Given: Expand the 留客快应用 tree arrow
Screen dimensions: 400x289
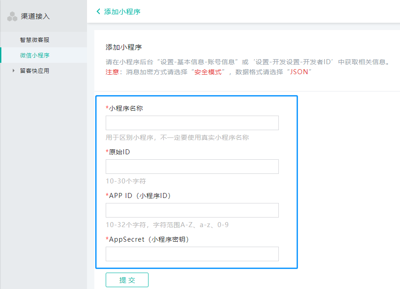Looking at the screenshot, I should [x=14, y=71].
